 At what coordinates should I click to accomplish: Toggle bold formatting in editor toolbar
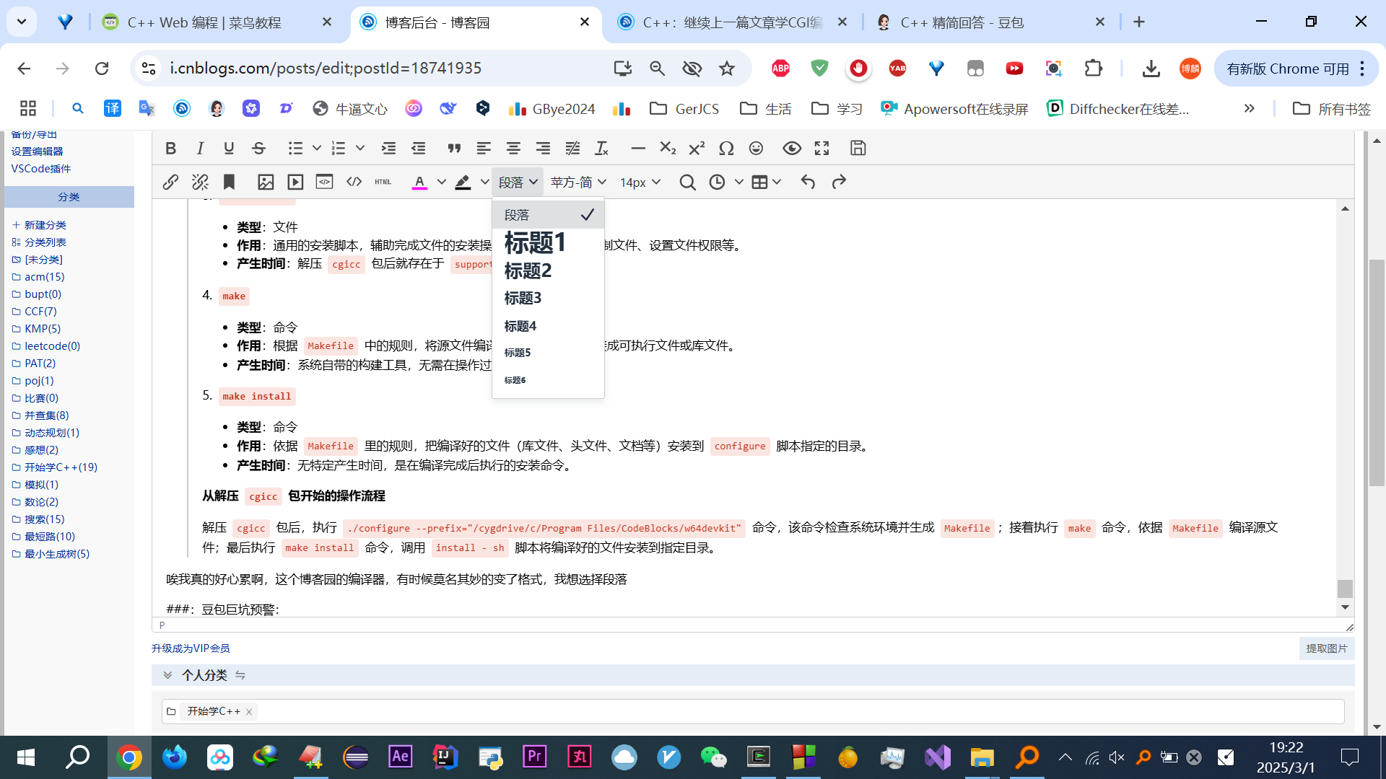pyautogui.click(x=170, y=149)
